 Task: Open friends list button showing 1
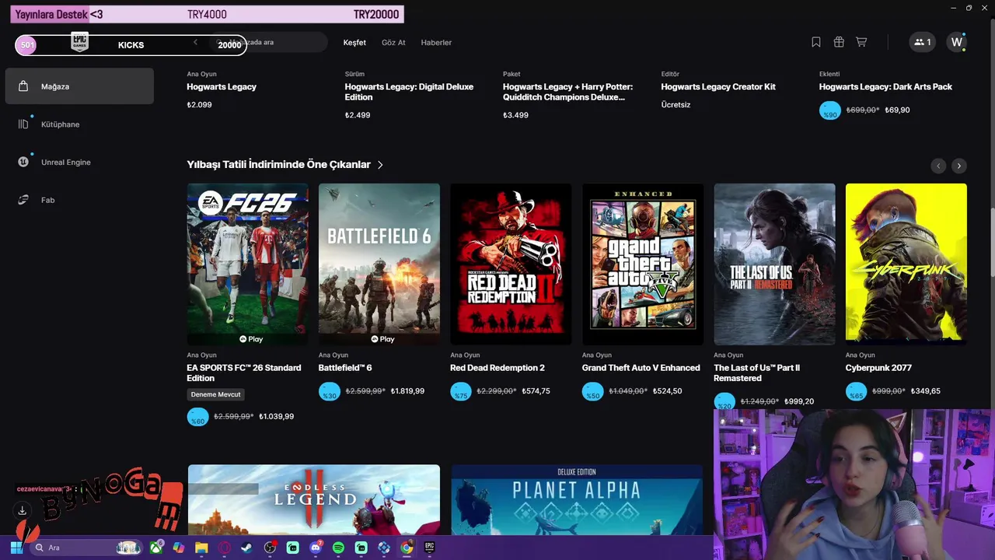coord(923,42)
